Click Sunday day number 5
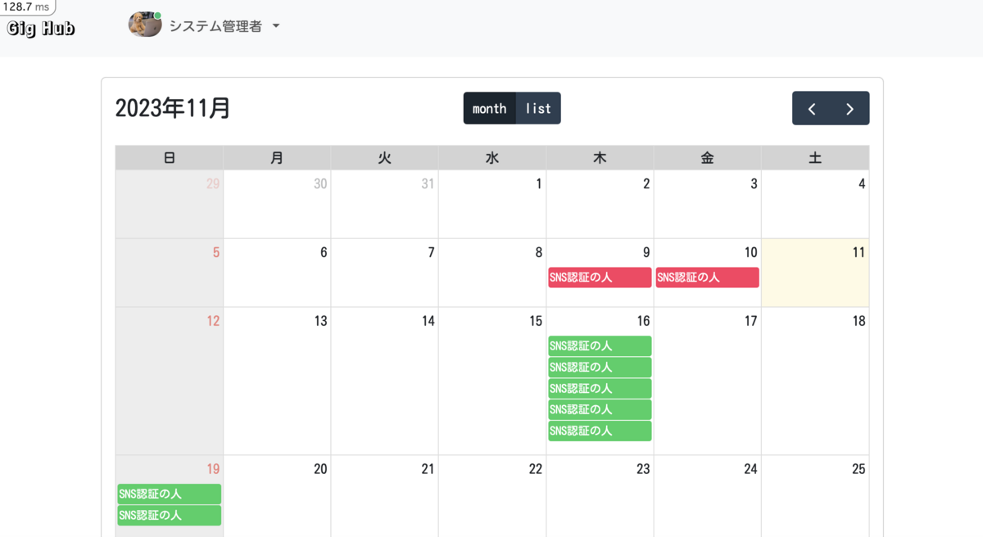983x537 pixels. pos(216,252)
